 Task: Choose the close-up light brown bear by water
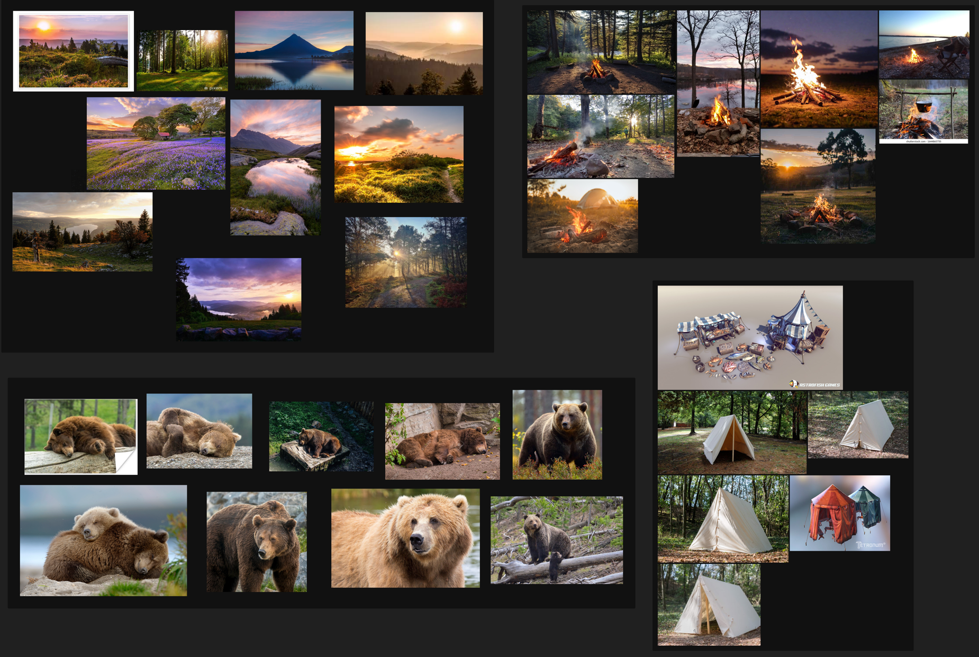click(x=405, y=538)
